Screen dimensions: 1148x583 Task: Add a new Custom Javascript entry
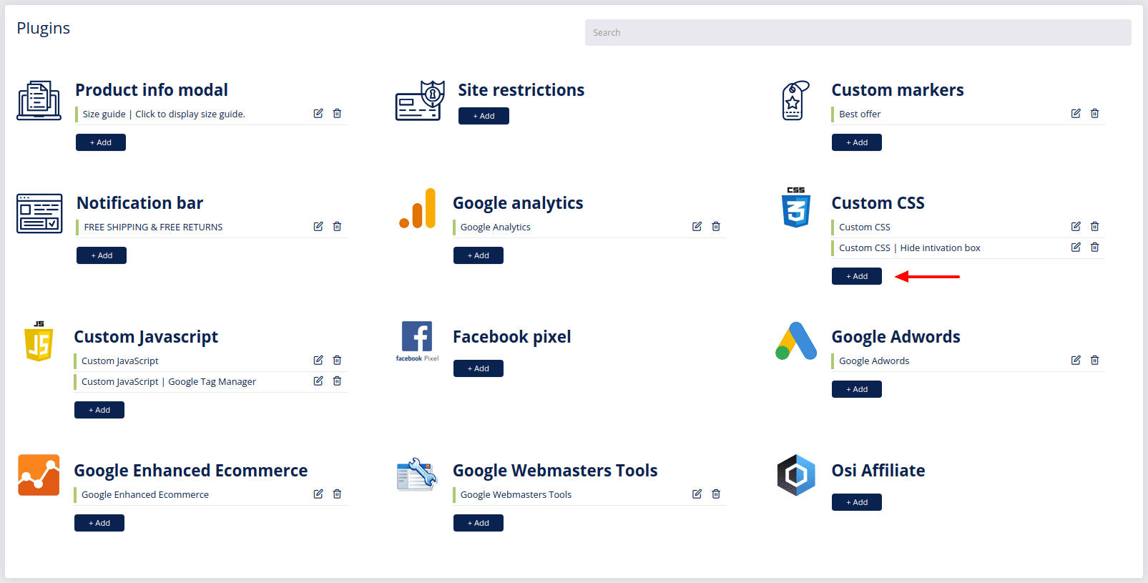pyautogui.click(x=99, y=410)
